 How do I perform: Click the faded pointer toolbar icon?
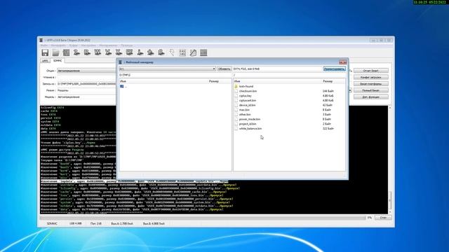click(172, 52)
